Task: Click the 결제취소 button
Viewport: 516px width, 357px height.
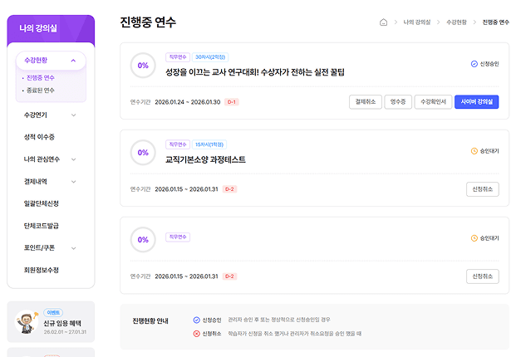Action: (365, 102)
